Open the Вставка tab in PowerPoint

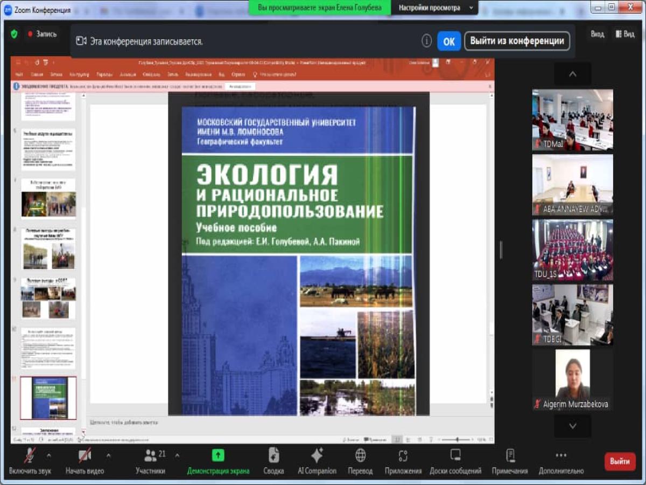coord(56,74)
